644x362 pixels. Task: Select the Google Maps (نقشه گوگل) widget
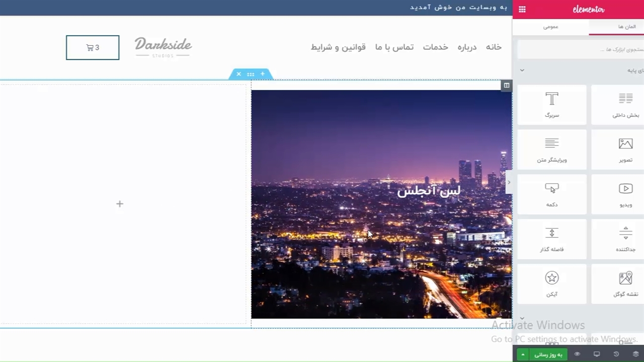point(625,284)
